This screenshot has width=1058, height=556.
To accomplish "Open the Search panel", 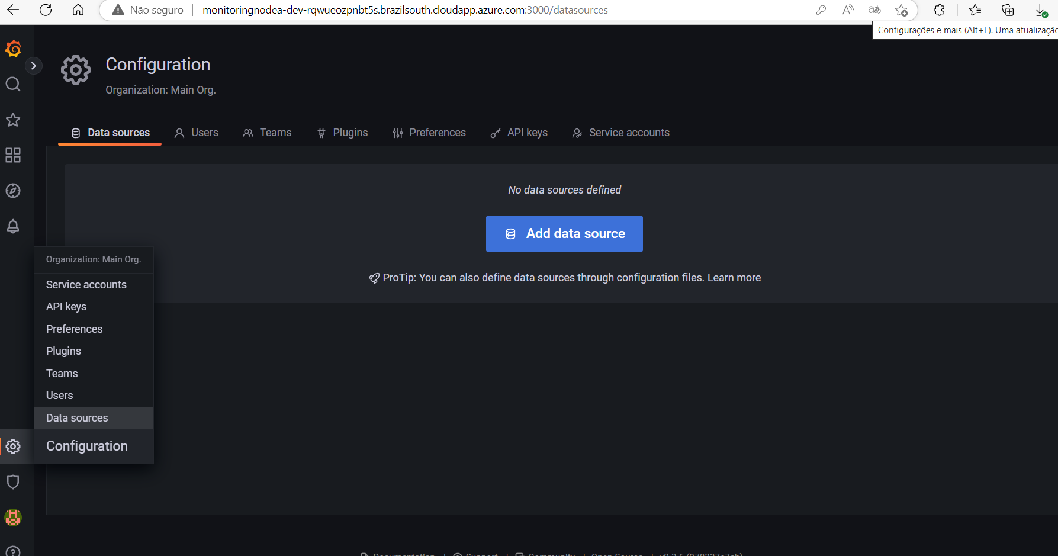I will coord(13,84).
